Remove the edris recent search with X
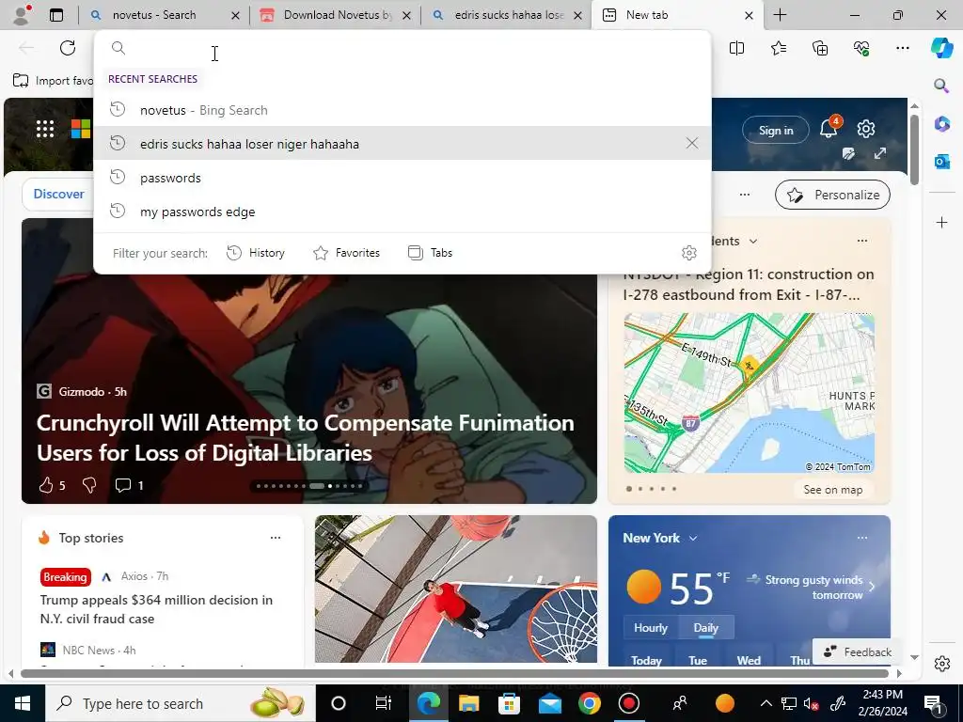This screenshot has width=963, height=722. click(691, 143)
